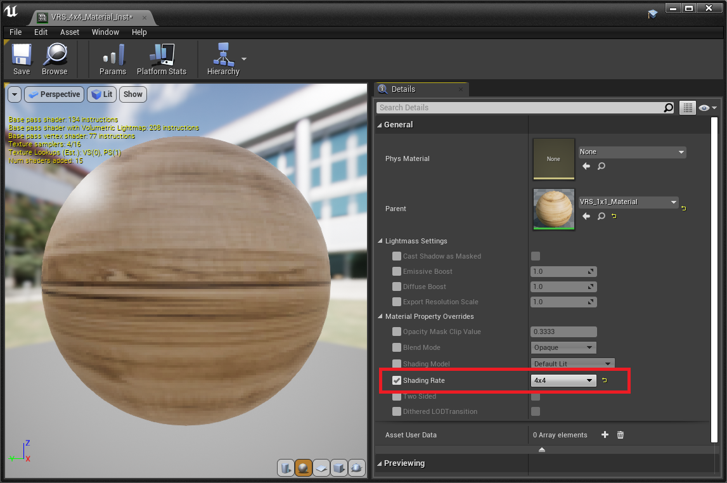Viewport: 727px width, 483px height.
Task: Open the Asset menu
Action: (70, 32)
